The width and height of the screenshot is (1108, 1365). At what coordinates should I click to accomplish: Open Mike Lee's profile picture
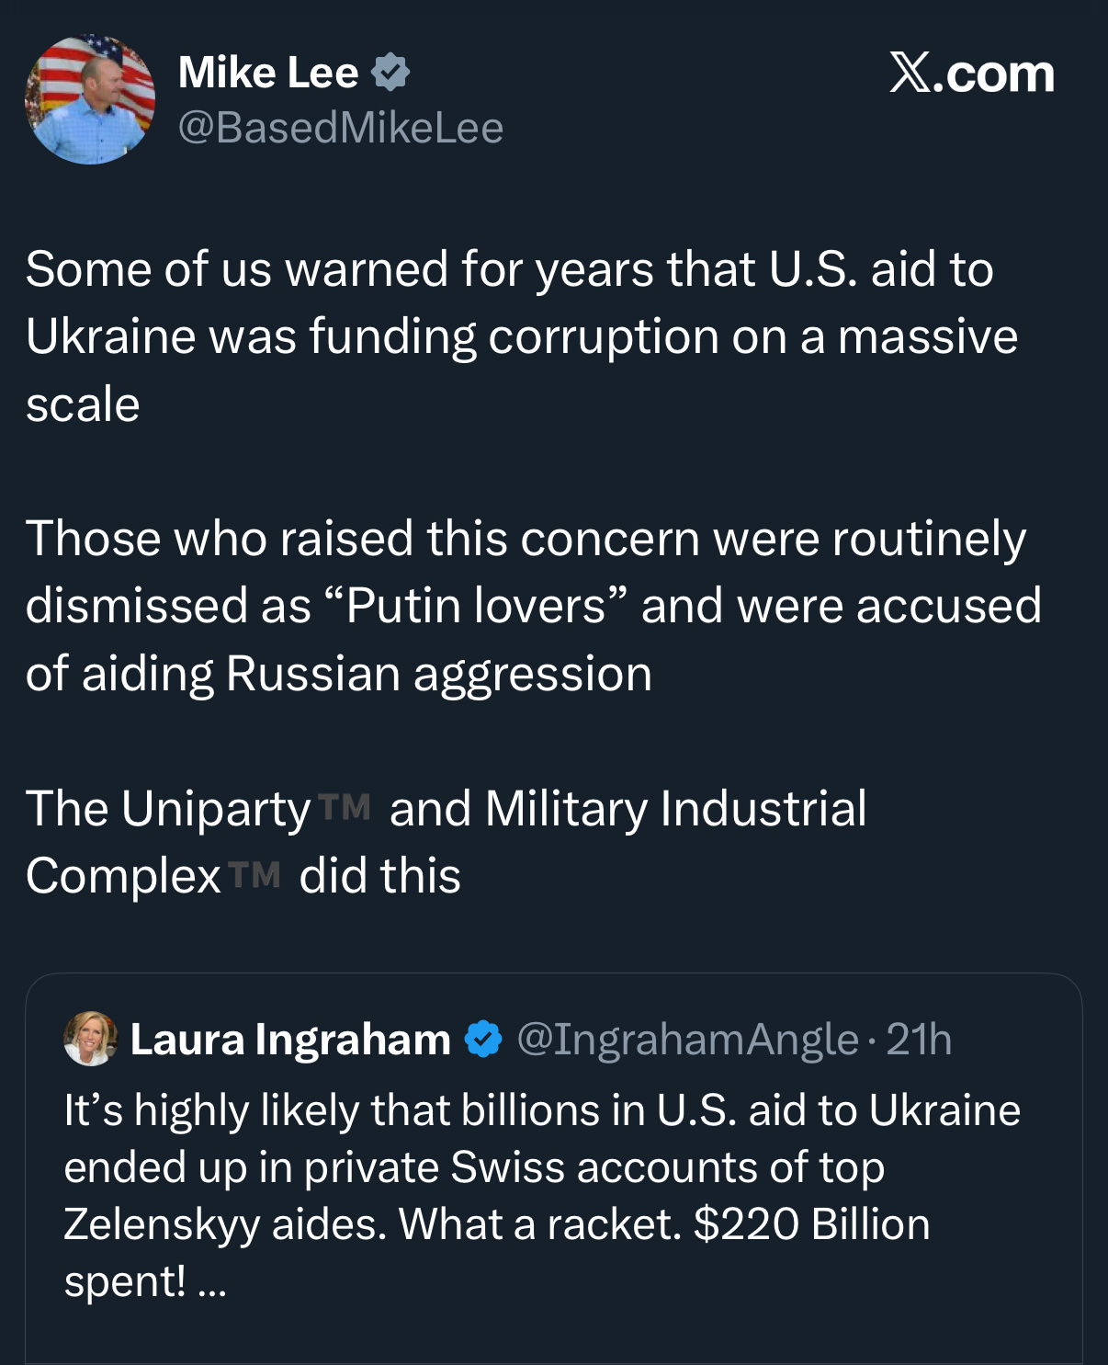[x=90, y=100]
